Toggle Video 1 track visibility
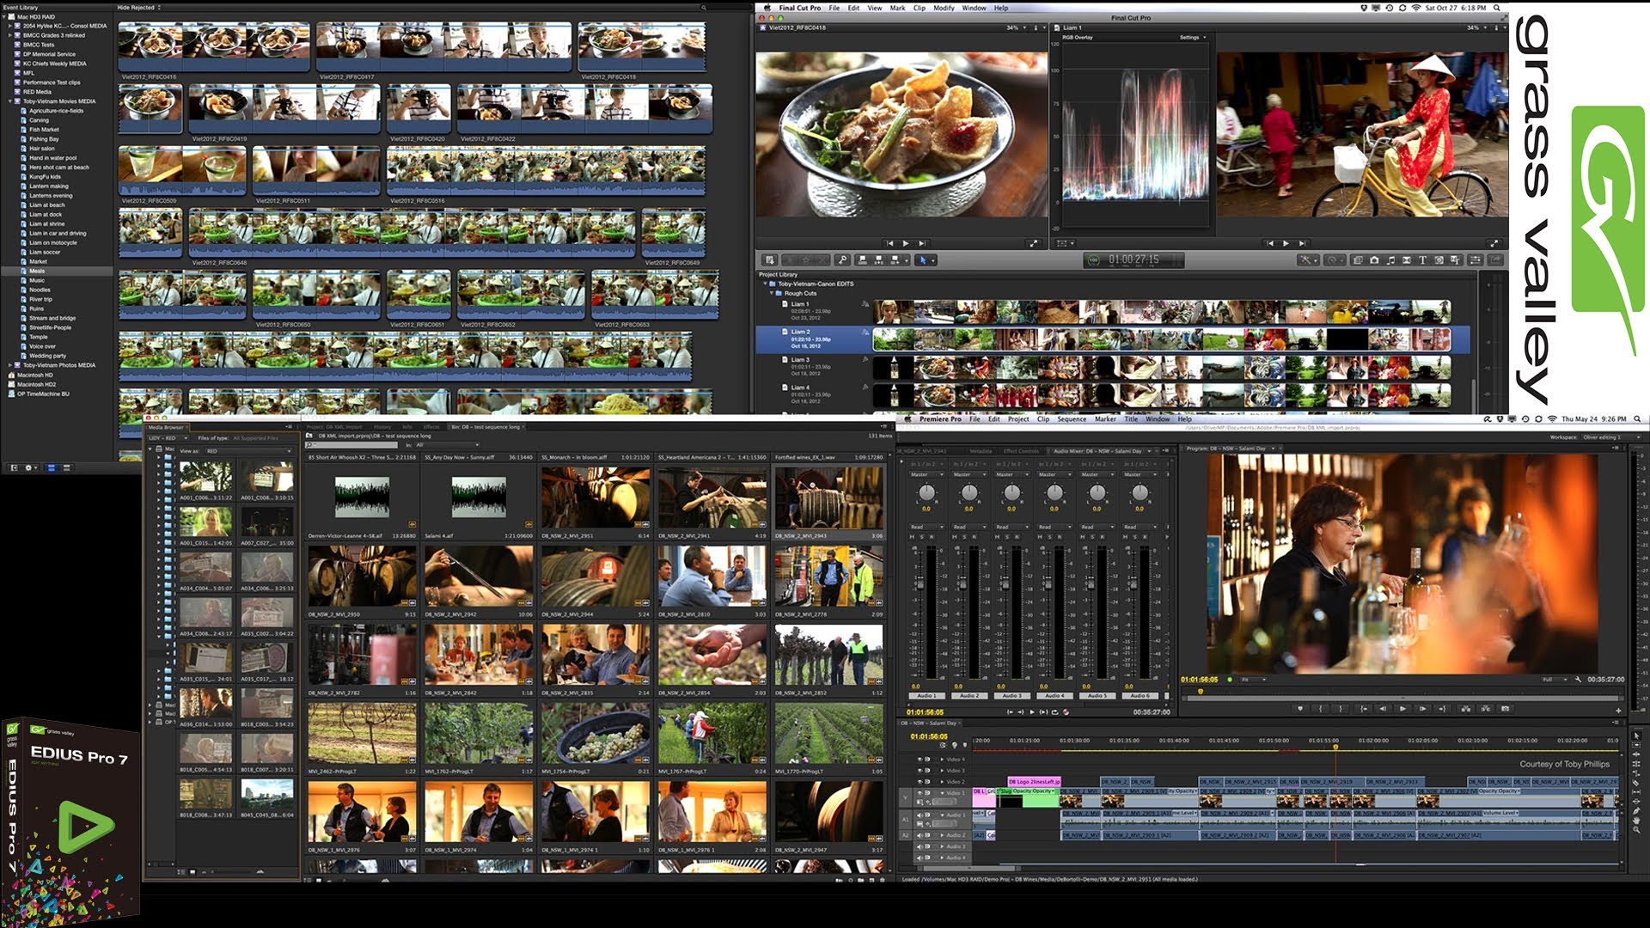 920,793
